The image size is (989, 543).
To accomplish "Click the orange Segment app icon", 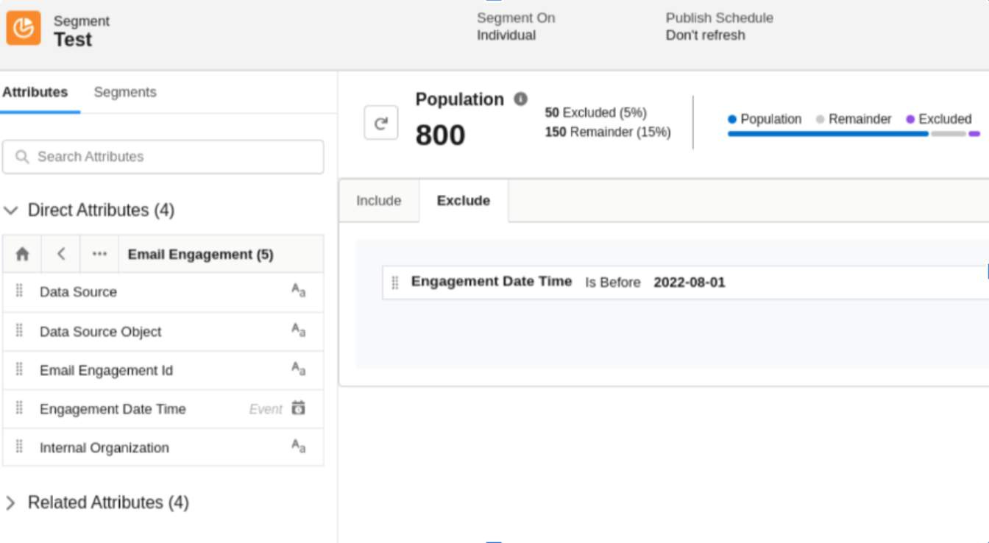I will pyautogui.click(x=24, y=29).
